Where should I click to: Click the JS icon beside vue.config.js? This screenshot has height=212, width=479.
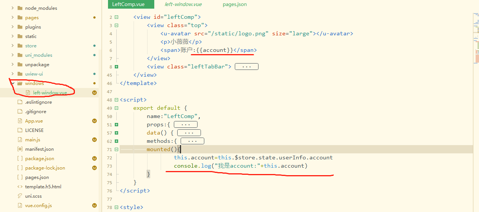(x=20, y=206)
